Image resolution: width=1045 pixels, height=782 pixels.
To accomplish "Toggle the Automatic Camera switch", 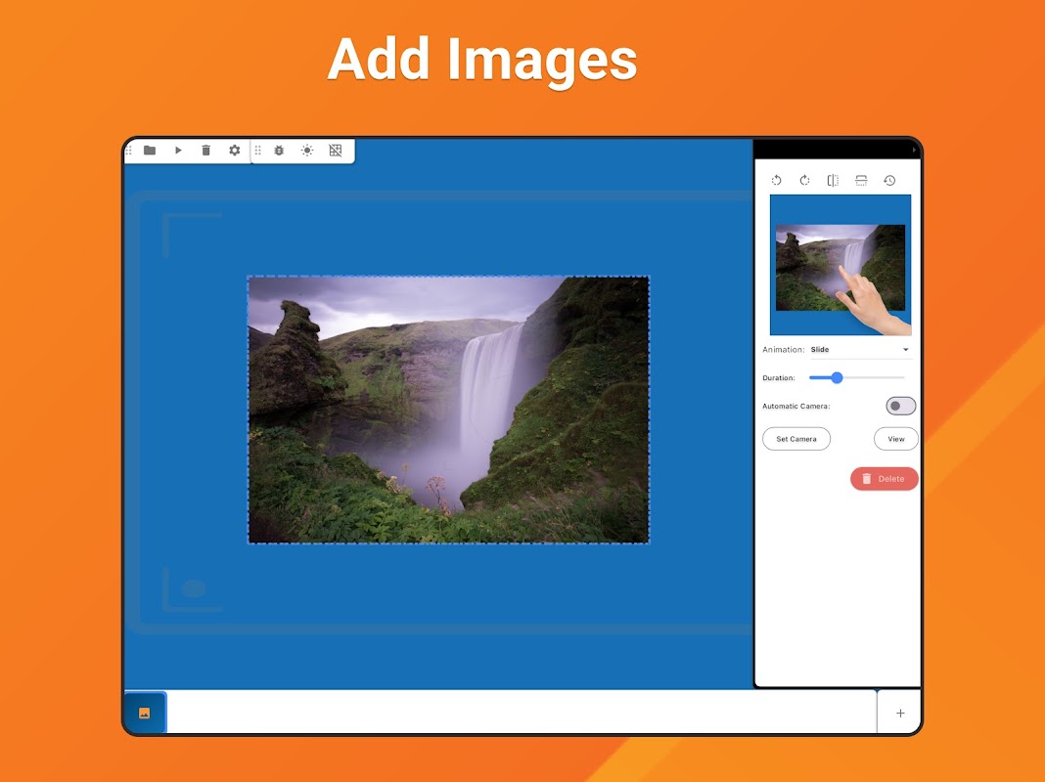I will click(x=900, y=406).
